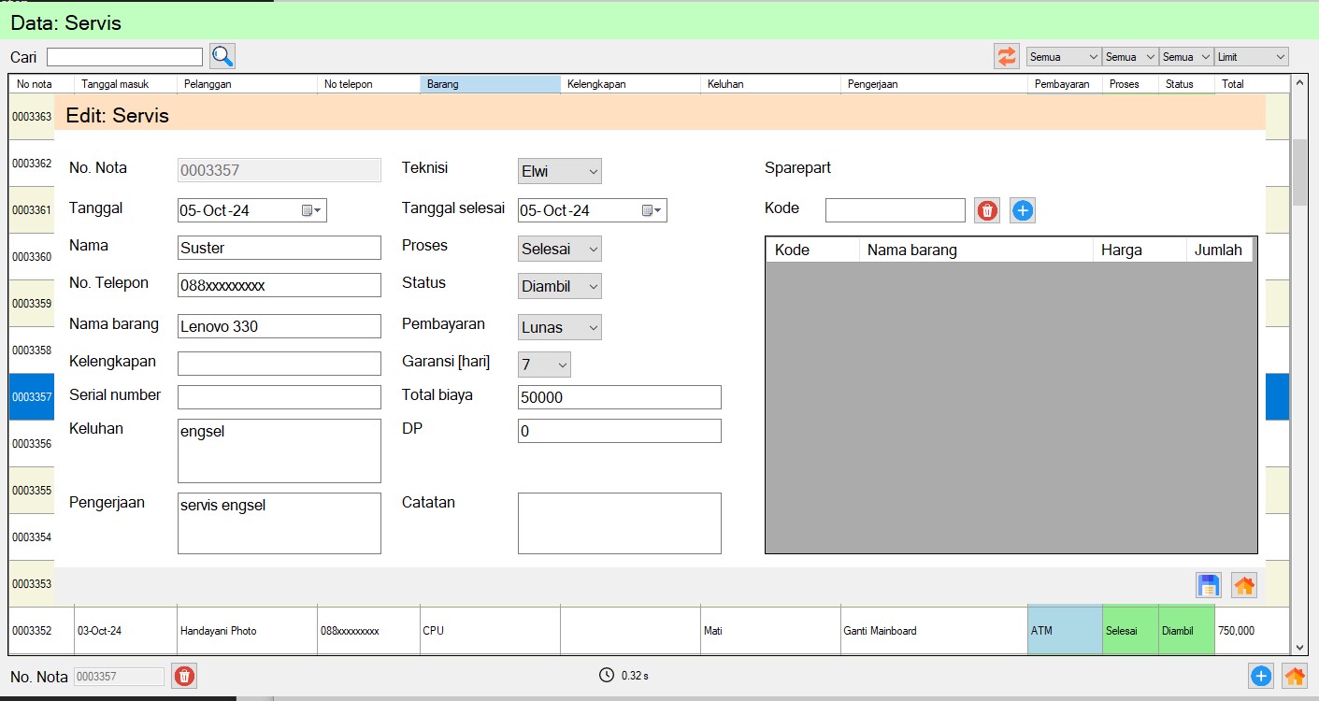This screenshot has height=701, width=1319.
Task: Click the Nama barang field Lenovo 330
Action: (x=280, y=326)
